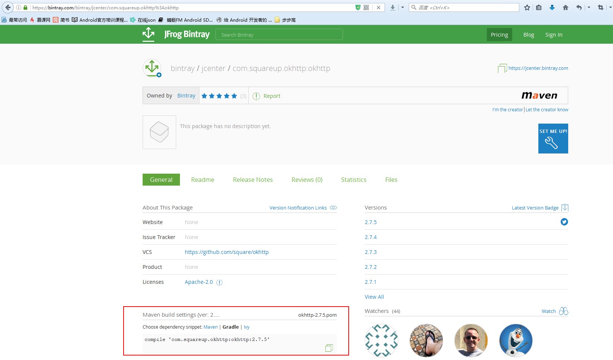Open the jcenter.bintray.com link
Screen dimensions: 613x360
click(538, 68)
